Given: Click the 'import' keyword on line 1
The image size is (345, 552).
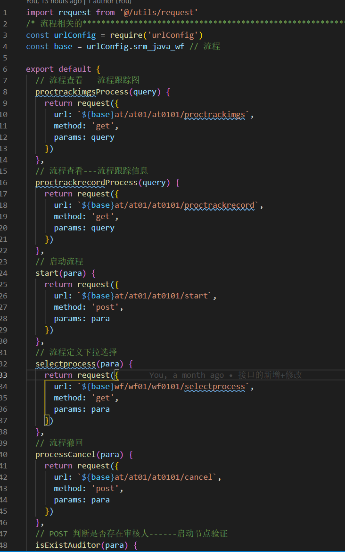Looking at the screenshot, I should (40, 13).
